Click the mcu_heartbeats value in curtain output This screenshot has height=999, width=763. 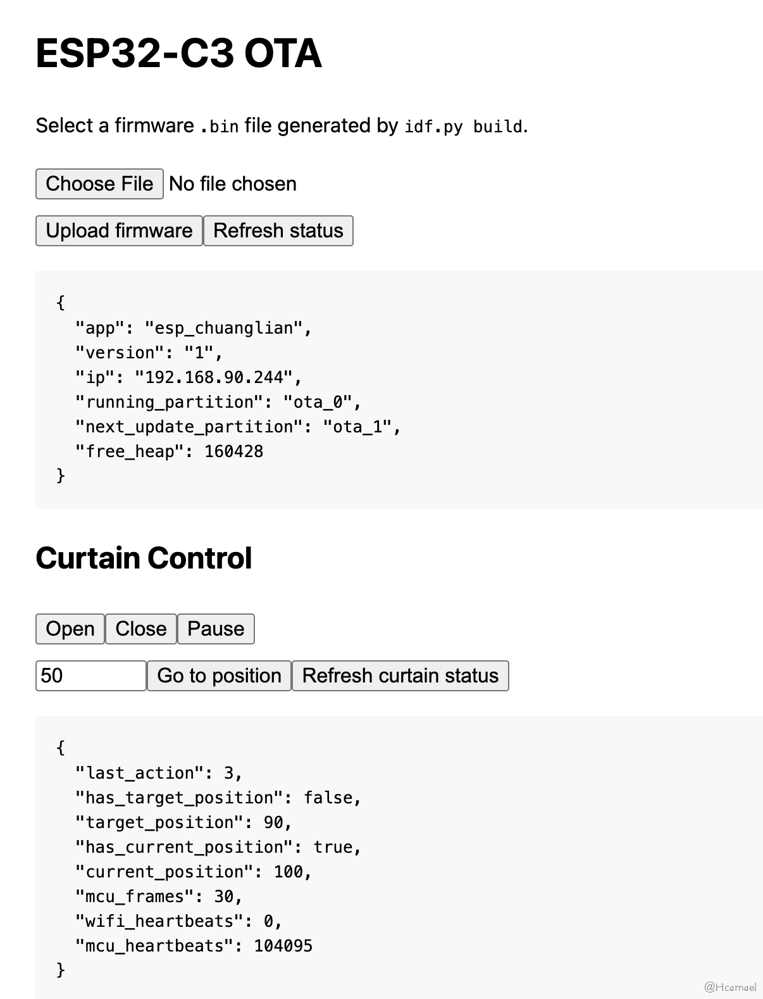click(283, 946)
